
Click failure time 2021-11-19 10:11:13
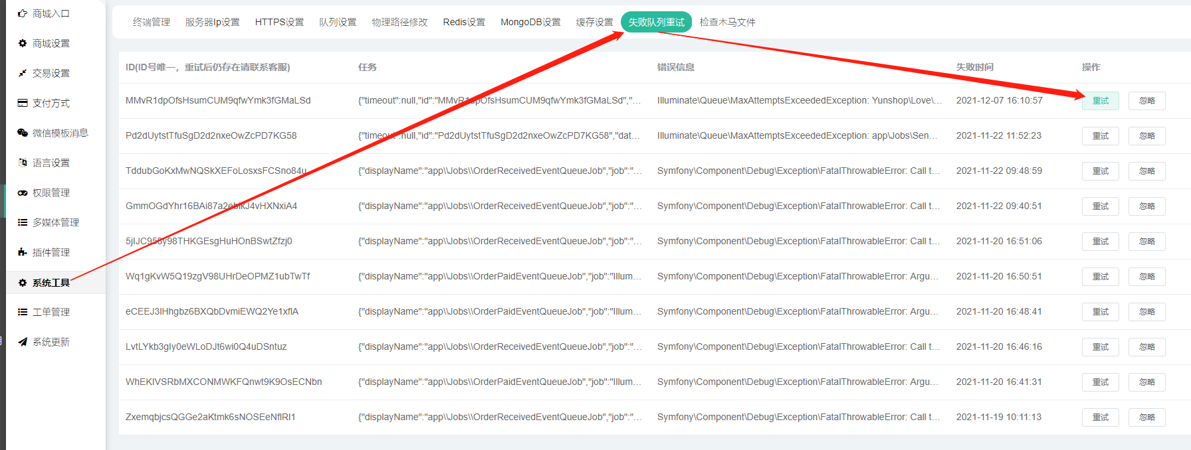pos(999,417)
